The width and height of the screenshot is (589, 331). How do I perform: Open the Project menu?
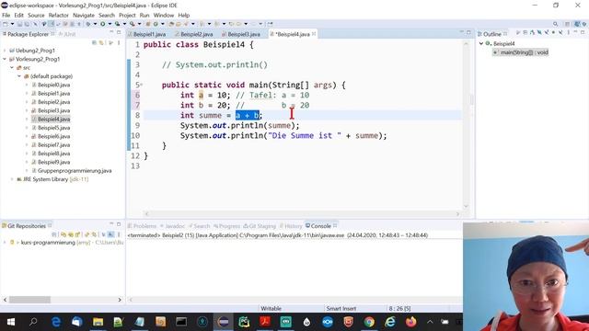point(127,15)
